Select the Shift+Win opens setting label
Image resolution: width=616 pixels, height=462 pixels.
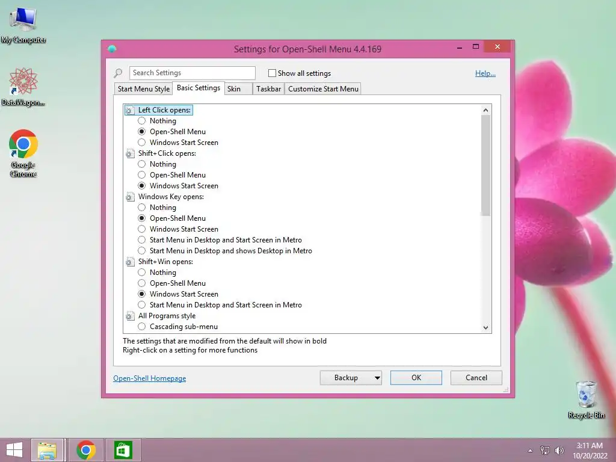click(x=165, y=262)
